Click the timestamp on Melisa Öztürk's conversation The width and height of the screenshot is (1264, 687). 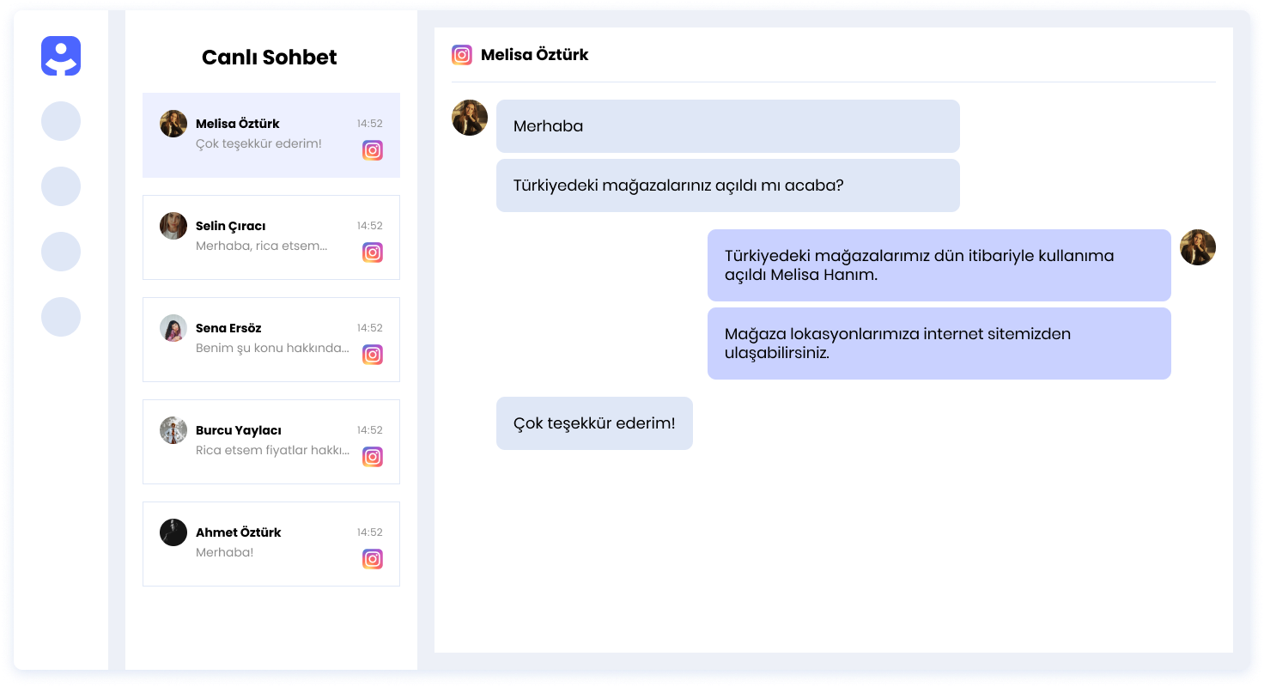[370, 123]
